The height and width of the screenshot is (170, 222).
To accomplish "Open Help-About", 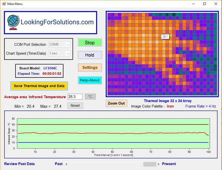I will 90,80.
